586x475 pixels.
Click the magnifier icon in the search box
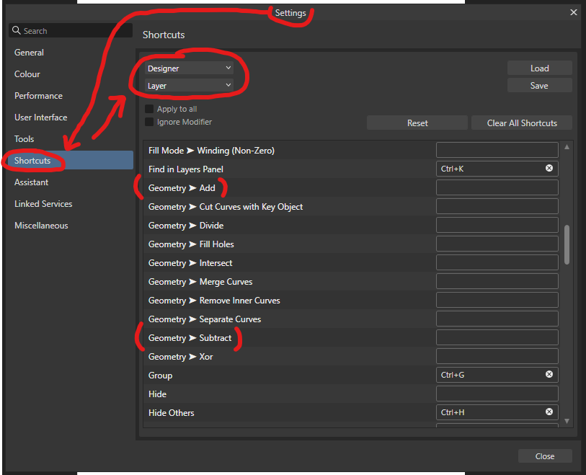coord(16,30)
